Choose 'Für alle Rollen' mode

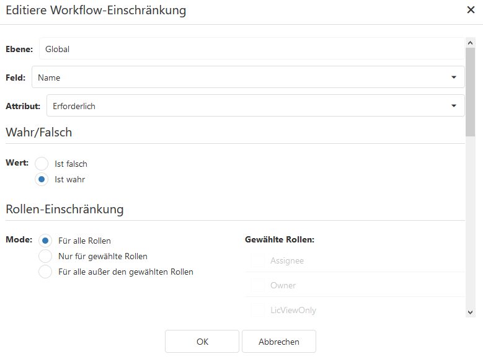pyautogui.click(x=45, y=241)
